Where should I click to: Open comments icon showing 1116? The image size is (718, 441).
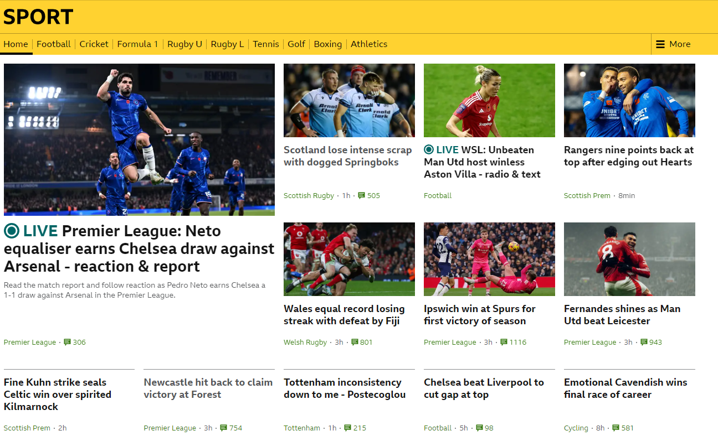(504, 342)
